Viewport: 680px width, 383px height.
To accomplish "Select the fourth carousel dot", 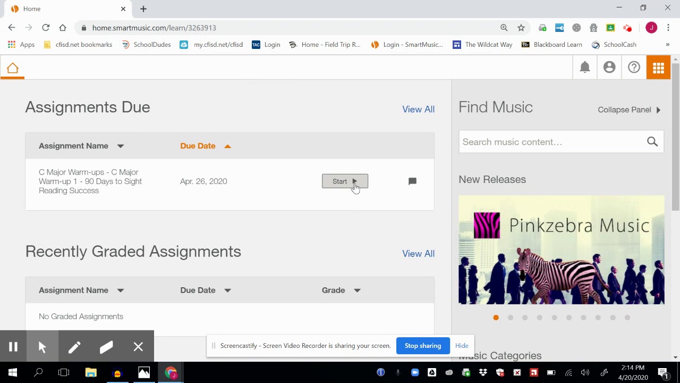I will [540, 318].
